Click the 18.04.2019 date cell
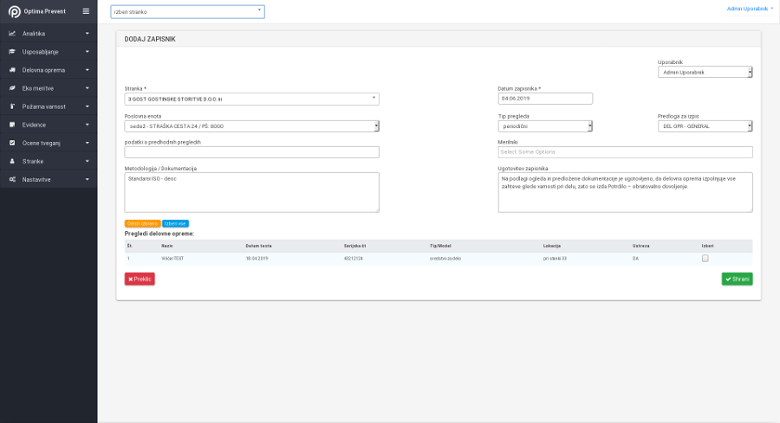The height and width of the screenshot is (423, 780). click(257, 259)
